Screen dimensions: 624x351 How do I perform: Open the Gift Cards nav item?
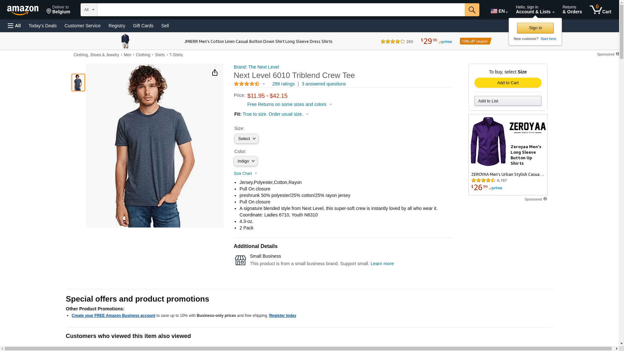click(x=143, y=26)
